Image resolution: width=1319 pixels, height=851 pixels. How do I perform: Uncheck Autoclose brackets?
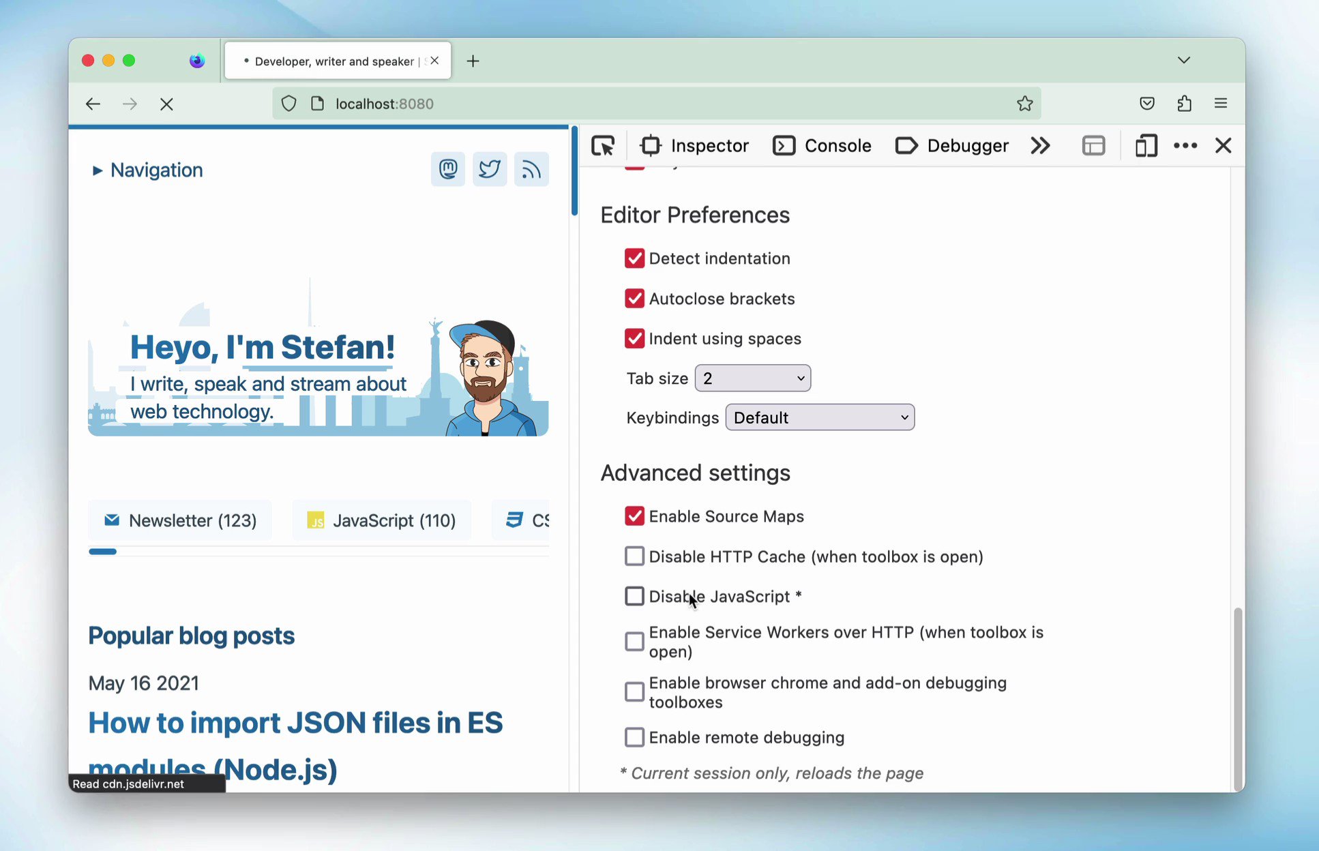click(x=634, y=299)
